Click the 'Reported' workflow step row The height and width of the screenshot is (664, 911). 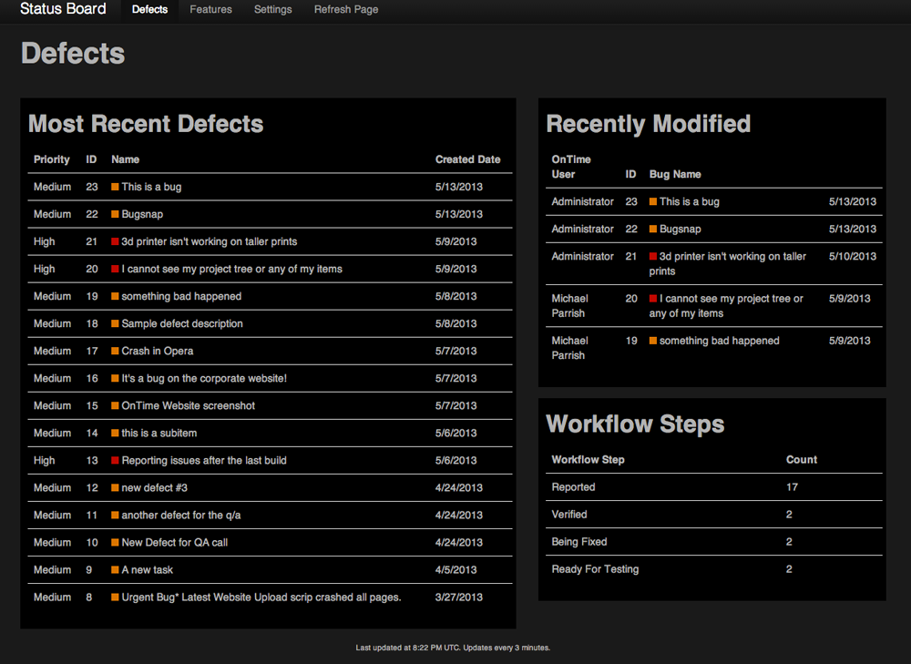tap(714, 486)
